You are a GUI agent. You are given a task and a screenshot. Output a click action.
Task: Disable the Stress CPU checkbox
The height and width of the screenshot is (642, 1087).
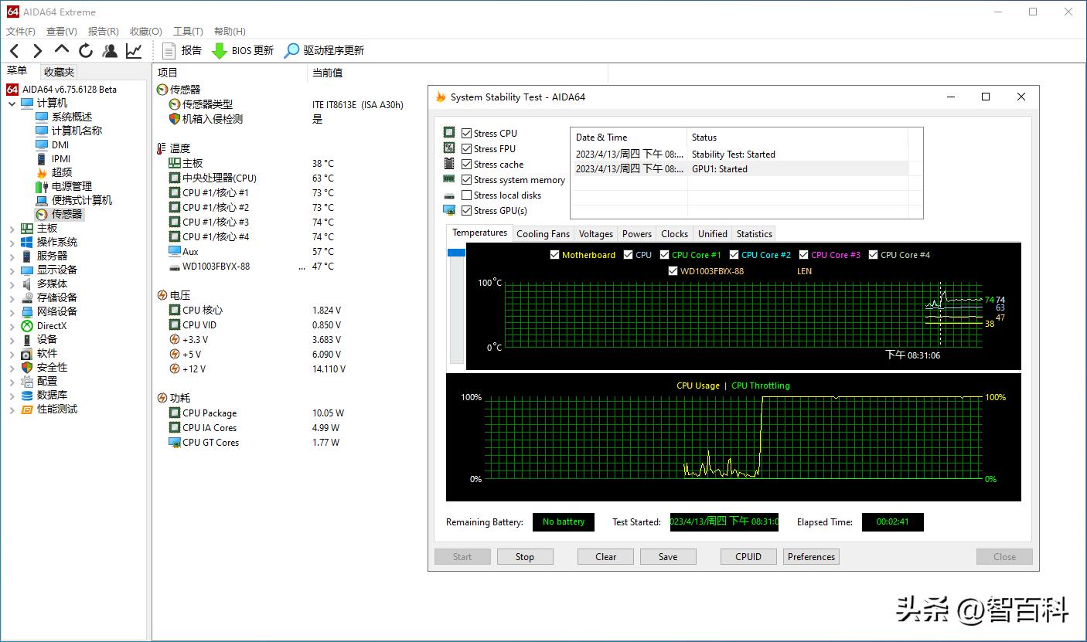(466, 134)
